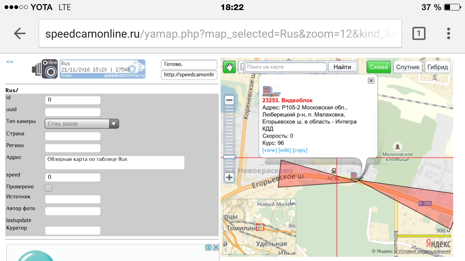Click the "Адрес" text area
This screenshot has width=465, height=261.
115,162
